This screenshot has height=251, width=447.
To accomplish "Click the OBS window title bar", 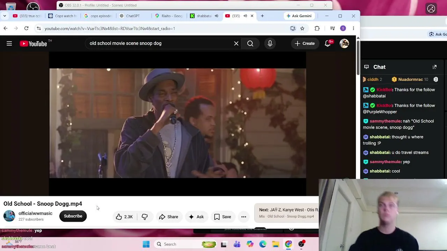I will 195,5.
